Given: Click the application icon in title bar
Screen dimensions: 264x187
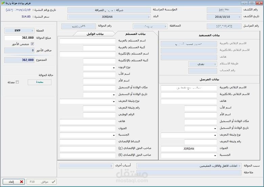Looking at the screenshot, I should tap(3, 3).
